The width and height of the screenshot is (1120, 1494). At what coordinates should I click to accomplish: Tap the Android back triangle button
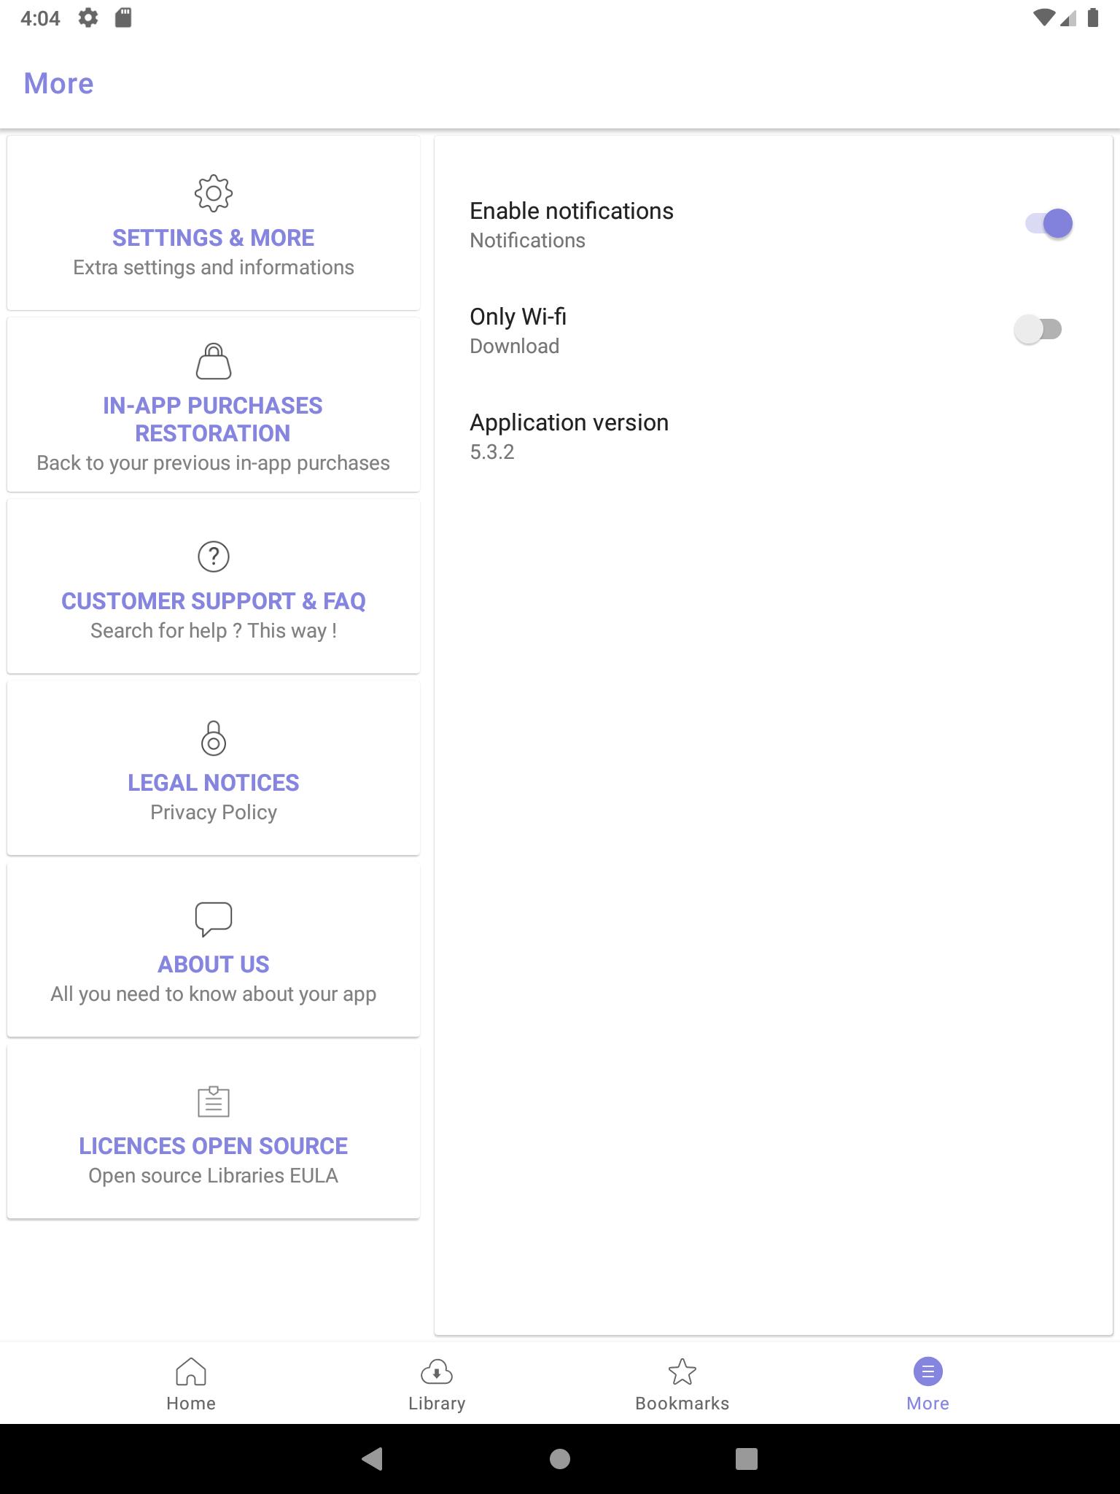click(x=372, y=1459)
